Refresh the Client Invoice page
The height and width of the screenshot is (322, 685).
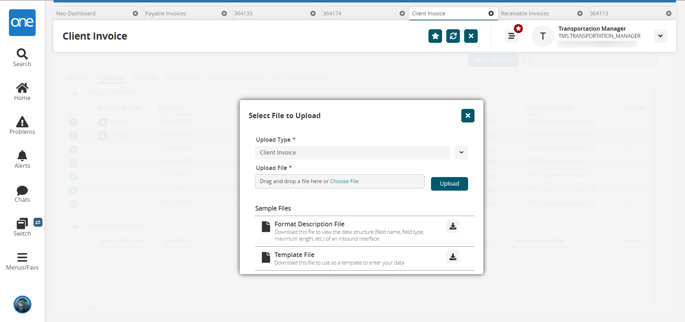coord(453,36)
